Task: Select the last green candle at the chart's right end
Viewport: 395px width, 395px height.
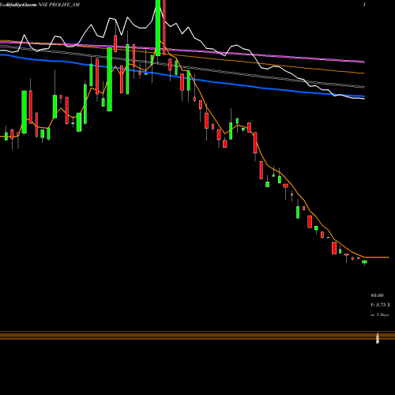Action: click(x=364, y=261)
